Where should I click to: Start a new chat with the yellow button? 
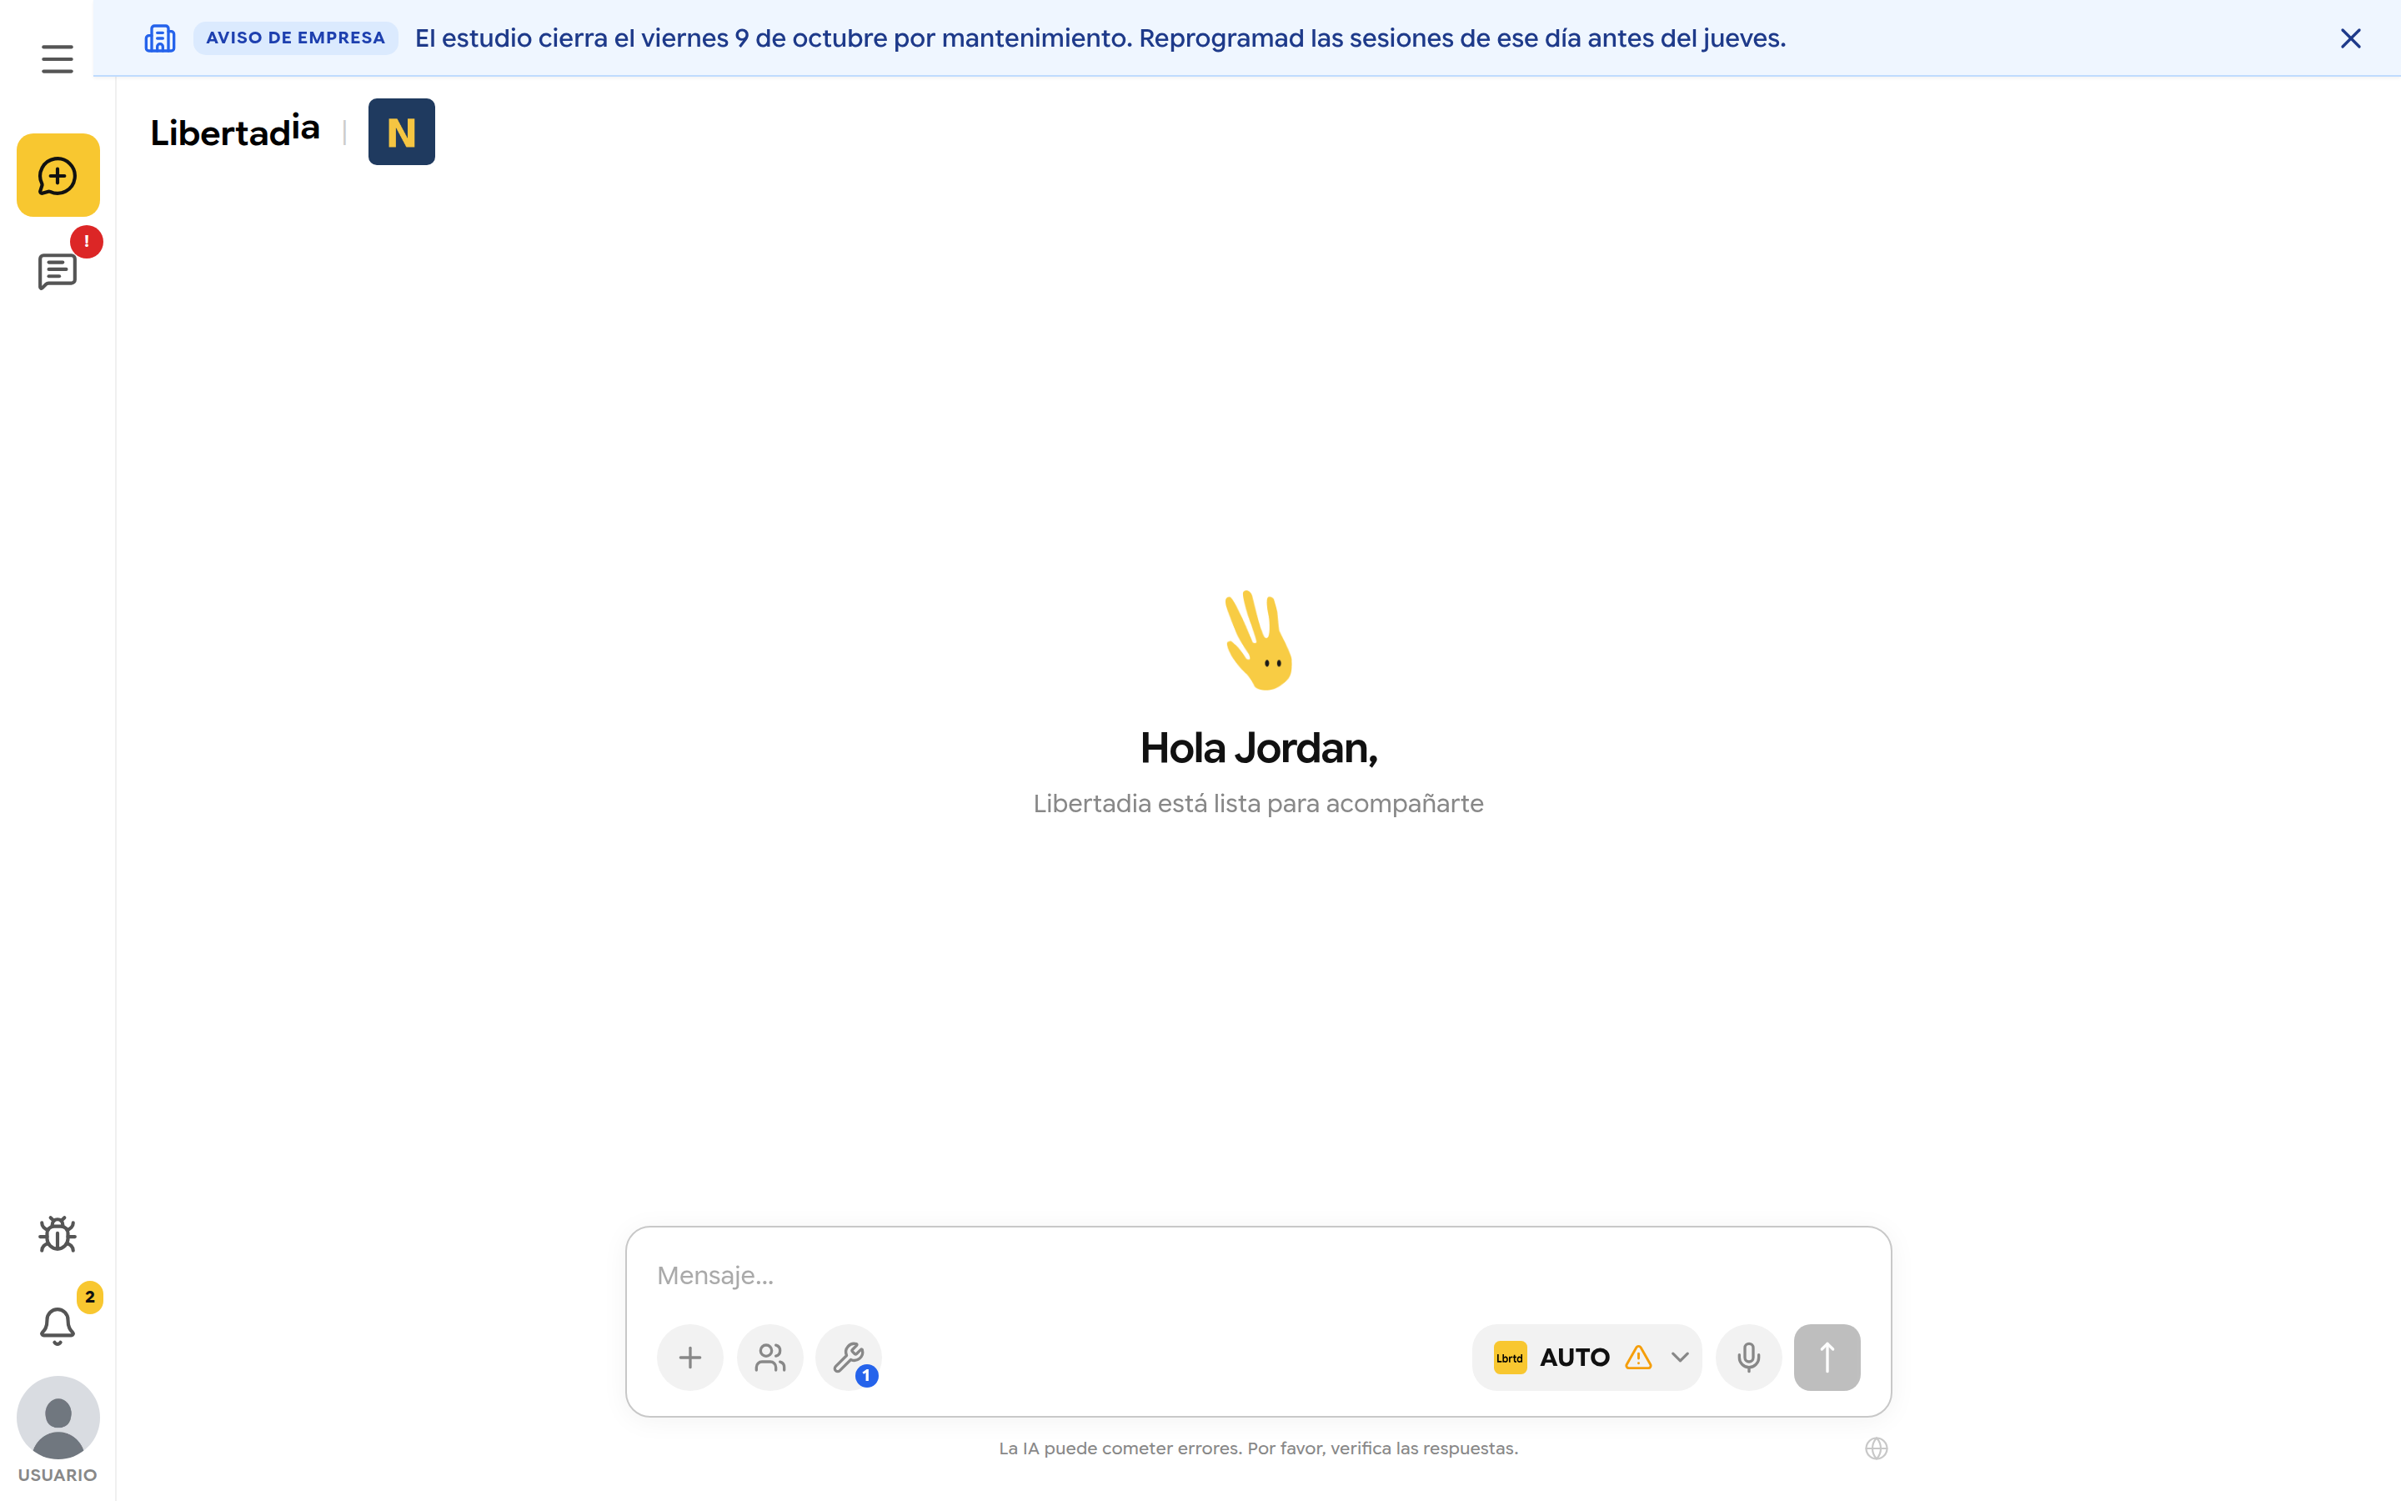[x=58, y=176]
